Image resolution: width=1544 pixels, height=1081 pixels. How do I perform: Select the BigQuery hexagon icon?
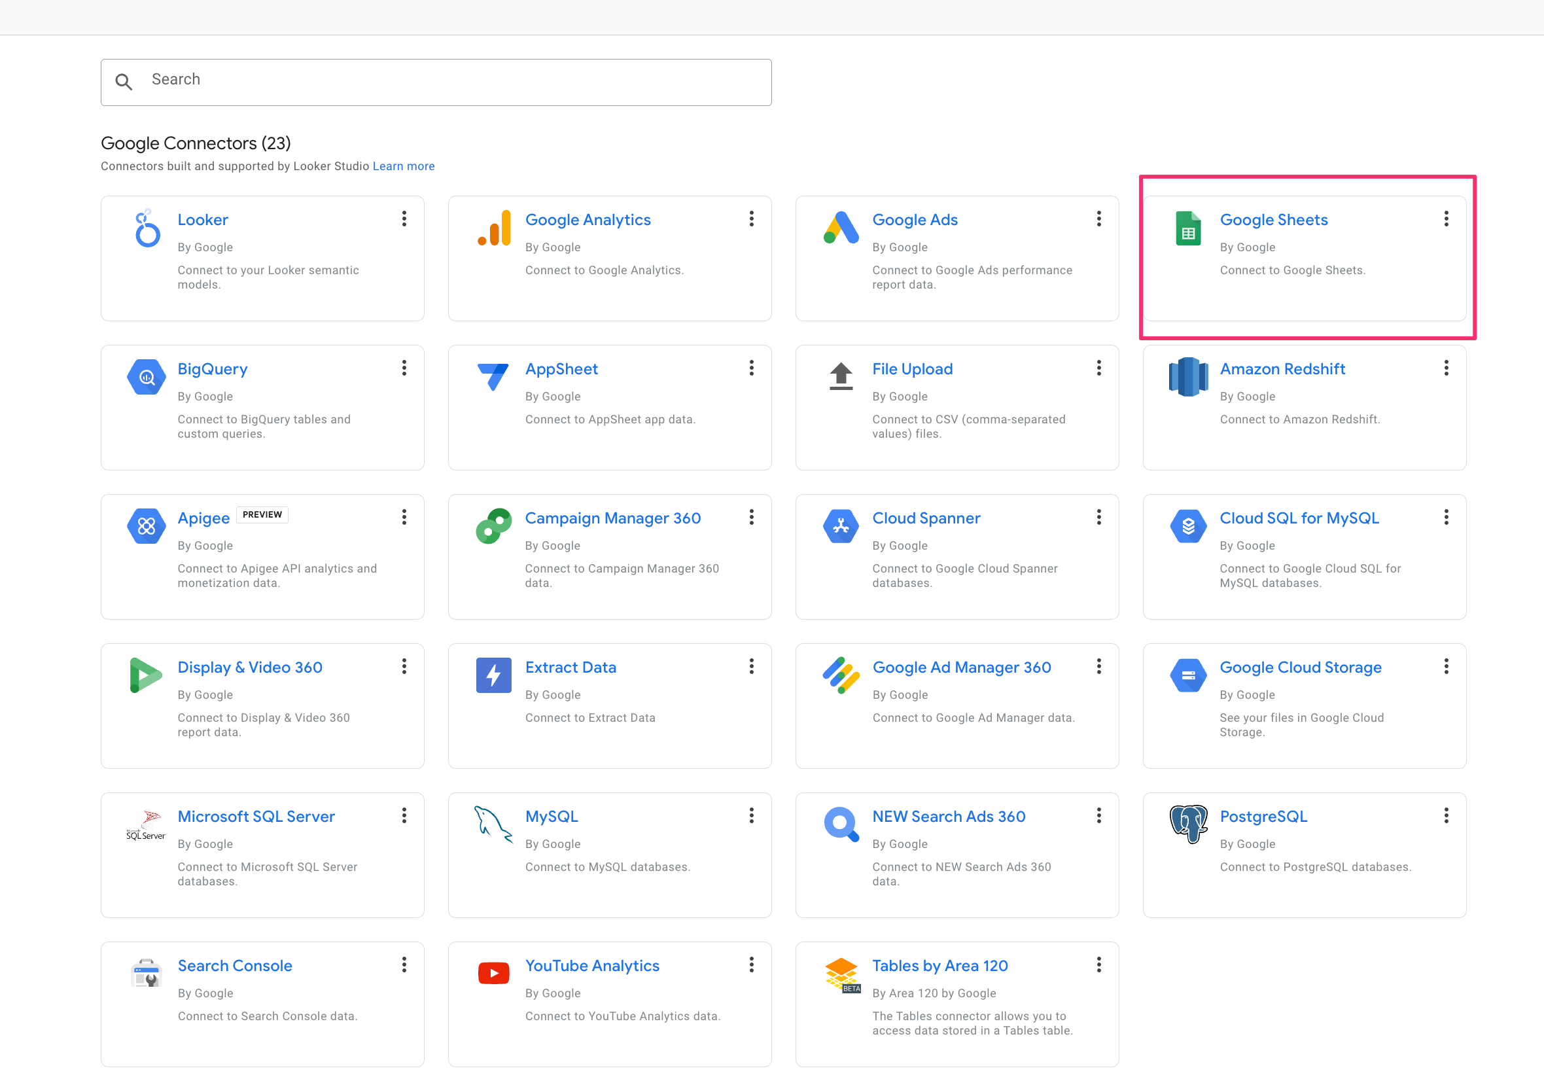pos(146,378)
